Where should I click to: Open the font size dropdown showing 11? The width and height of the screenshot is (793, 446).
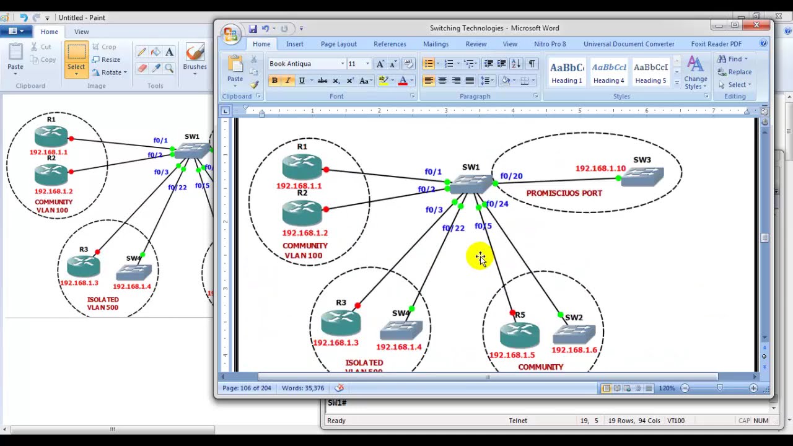(x=367, y=64)
